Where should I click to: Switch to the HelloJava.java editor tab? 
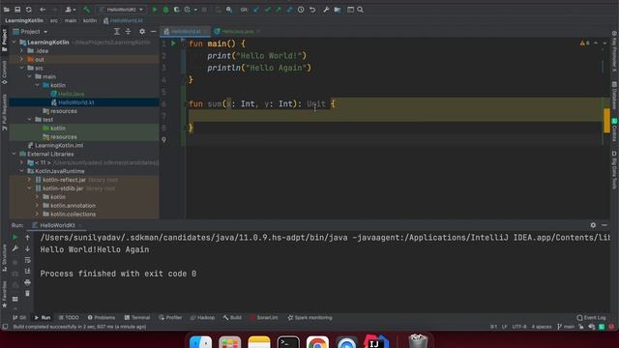237,31
